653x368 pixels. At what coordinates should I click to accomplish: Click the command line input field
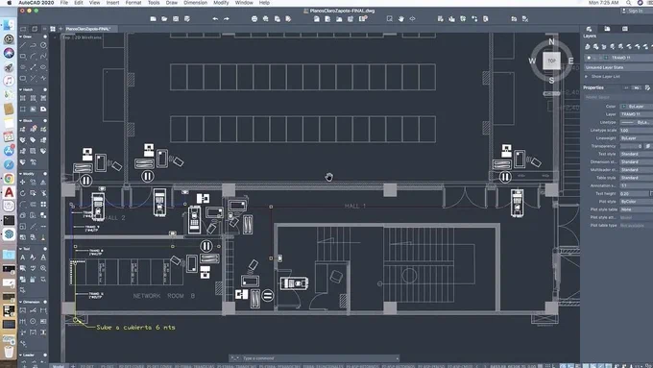[319, 358]
